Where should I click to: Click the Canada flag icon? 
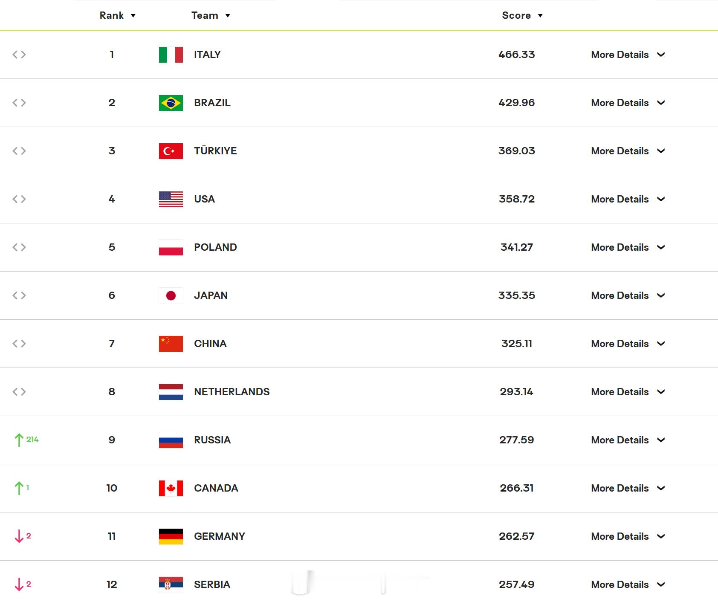pyautogui.click(x=171, y=488)
